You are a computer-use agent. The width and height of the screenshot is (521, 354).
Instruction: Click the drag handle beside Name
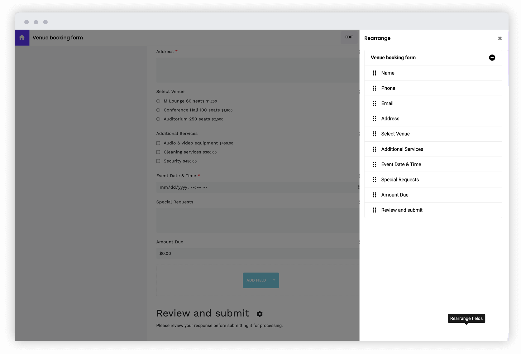pos(374,73)
